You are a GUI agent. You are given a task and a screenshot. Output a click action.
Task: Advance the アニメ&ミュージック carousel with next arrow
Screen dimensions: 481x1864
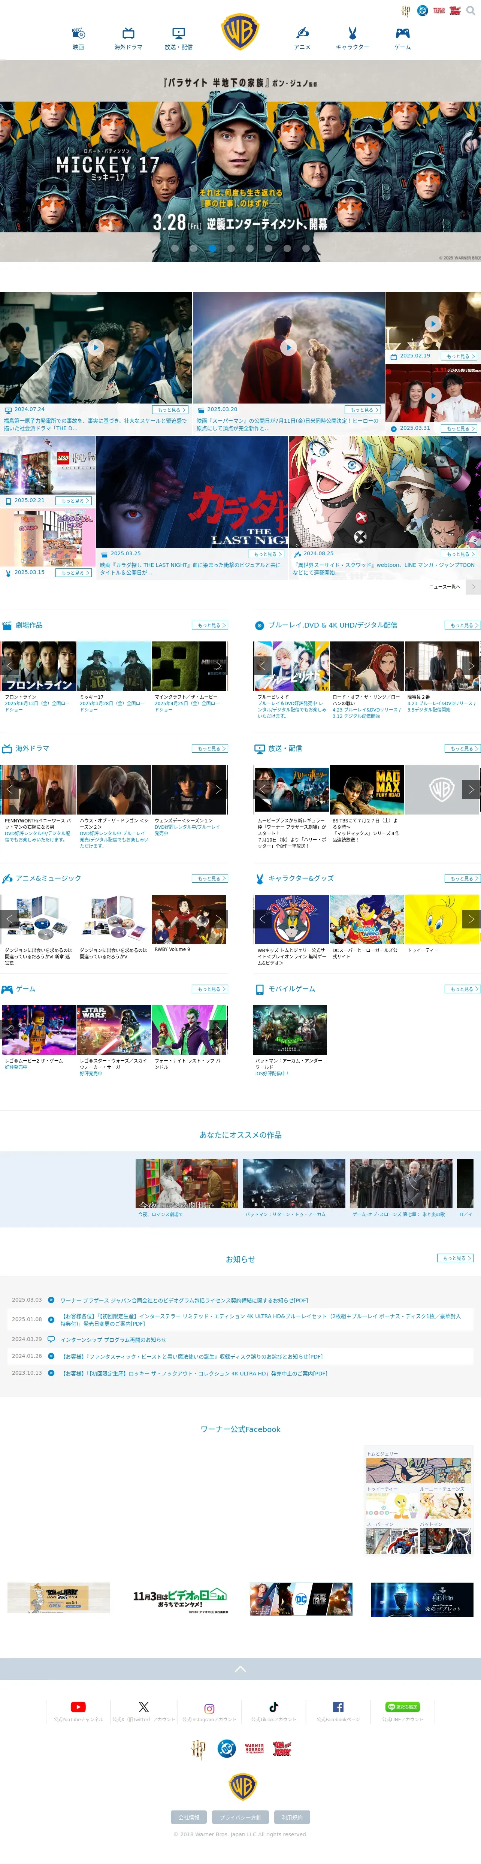218,919
